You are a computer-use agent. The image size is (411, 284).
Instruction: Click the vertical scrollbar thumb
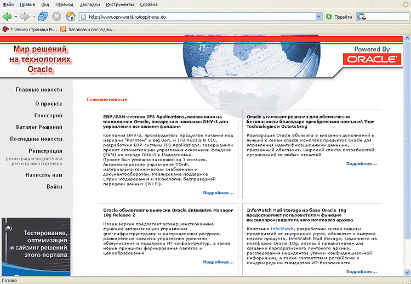tap(407, 140)
